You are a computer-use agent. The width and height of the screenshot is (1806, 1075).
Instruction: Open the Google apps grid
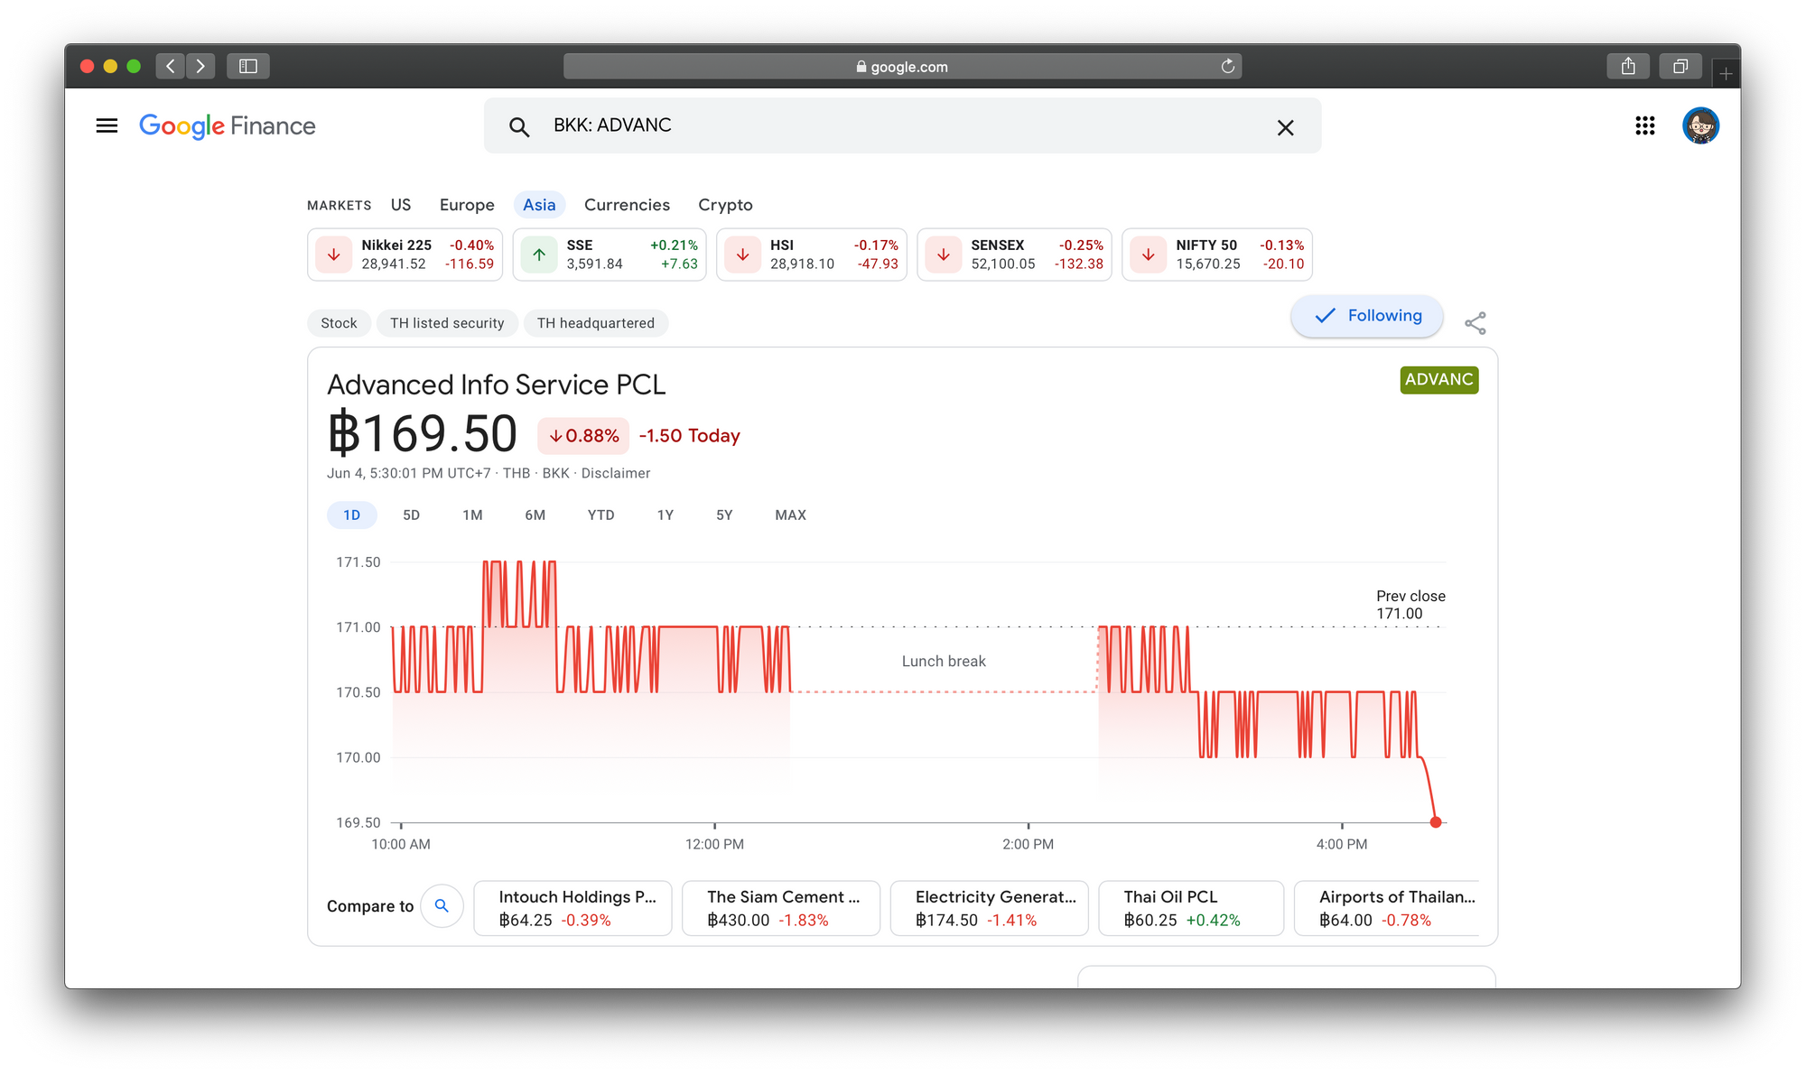(x=1644, y=125)
